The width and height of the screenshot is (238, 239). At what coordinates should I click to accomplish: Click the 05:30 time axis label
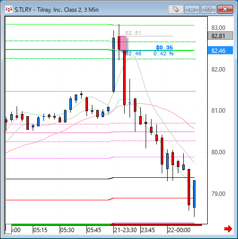(67, 230)
